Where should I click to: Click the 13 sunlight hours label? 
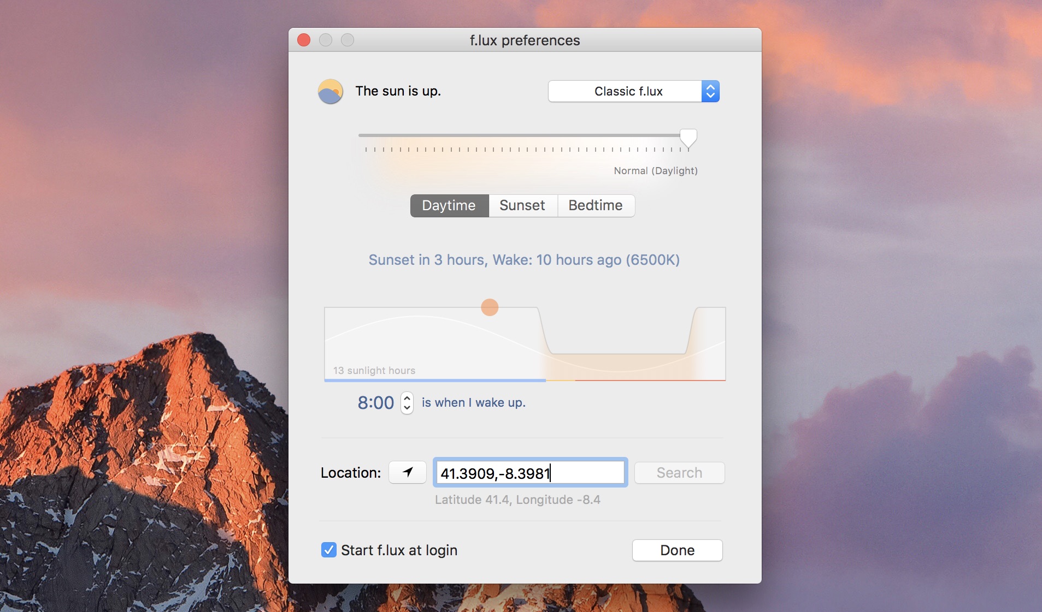[x=374, y=371]
